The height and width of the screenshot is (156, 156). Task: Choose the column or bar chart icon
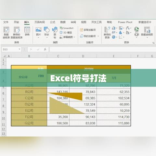pyautogui.click(x=113, y=28)
